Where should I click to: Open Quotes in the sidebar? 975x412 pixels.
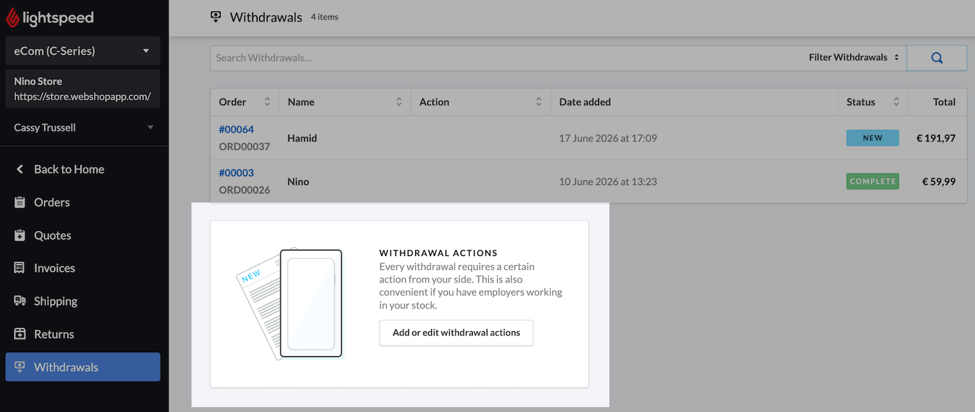pos(53,235)
